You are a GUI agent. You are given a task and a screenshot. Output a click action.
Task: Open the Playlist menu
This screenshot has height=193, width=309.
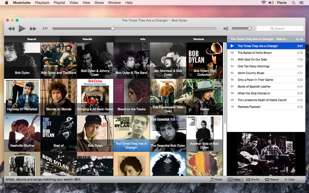pos(59,3)
